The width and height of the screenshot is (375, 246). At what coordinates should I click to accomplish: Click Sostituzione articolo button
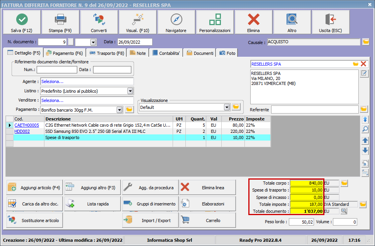[35, 220]
